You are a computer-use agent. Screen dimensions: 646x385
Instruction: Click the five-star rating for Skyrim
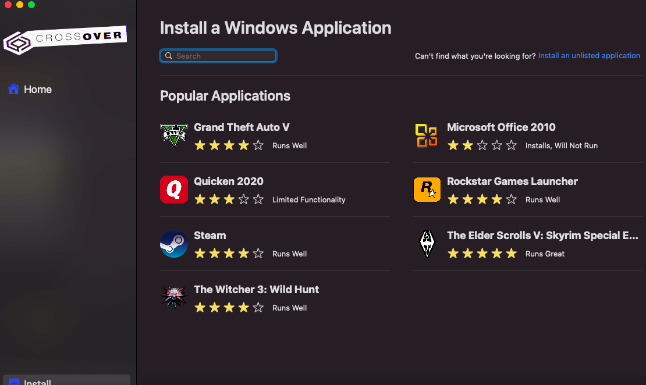(x=482, y=254)
